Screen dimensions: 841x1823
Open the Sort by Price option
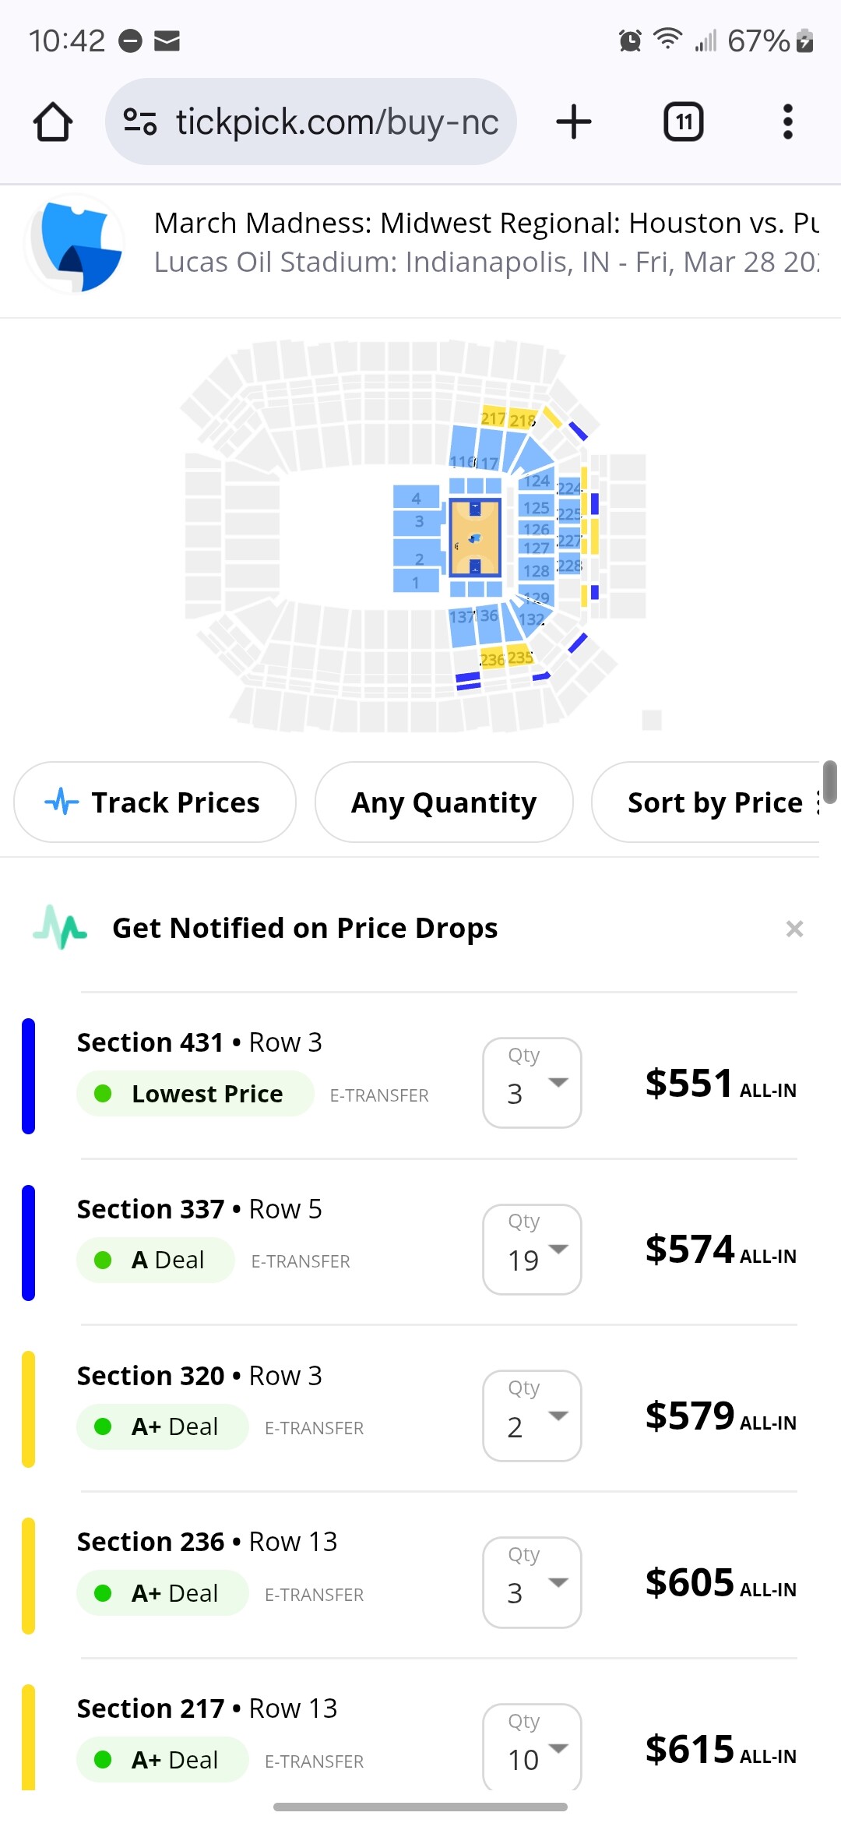click(714, 802)
